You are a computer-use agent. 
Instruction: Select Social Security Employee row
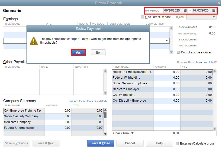click(162, 83)
